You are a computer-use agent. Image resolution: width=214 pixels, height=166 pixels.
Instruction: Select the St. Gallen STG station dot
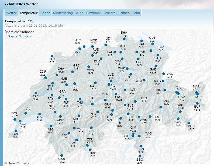[158, 55]
